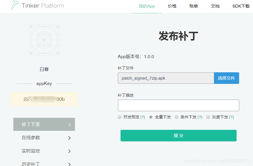Open the 账单 menu item
The image size is (253, 166).
[194, 6]
